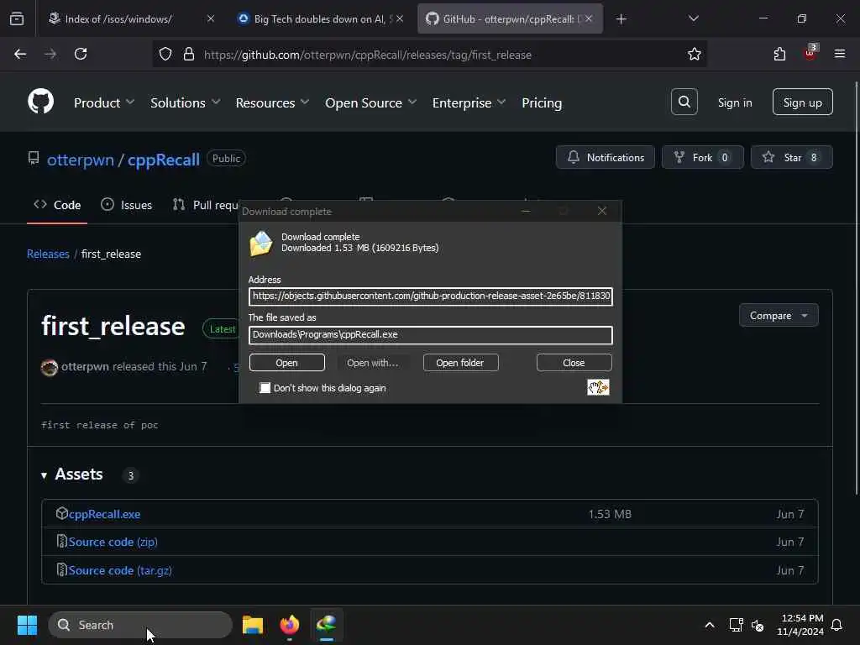Reload the page with the refresh icon
Image resolution: width=860 pixels, height=645 pixels.
pyautogui.click(x=81, y=54)
